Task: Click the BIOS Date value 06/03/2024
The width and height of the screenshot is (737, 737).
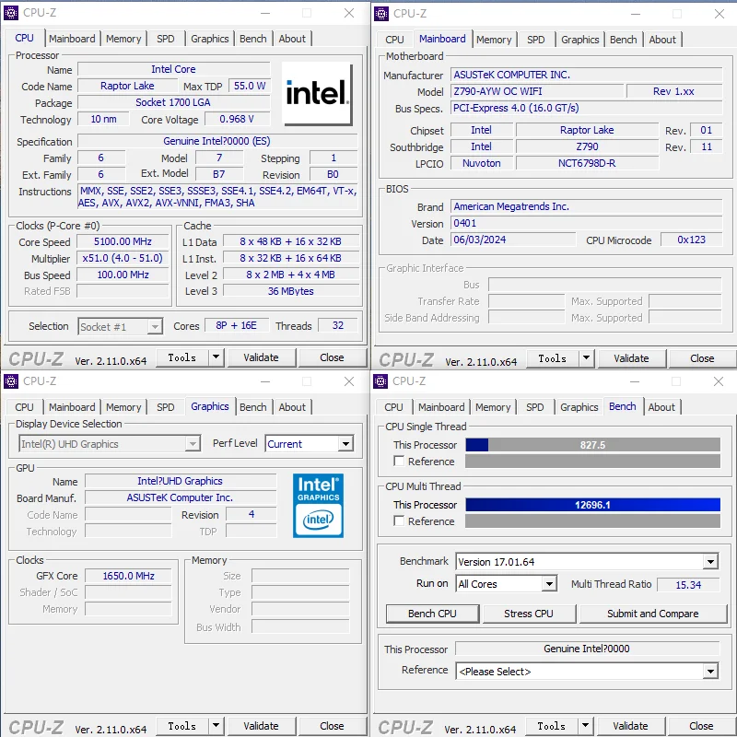Action: 513,240
